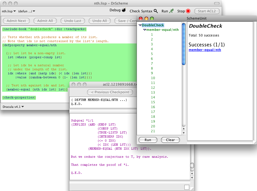Click the Undo Last button

click(x=73, y=21)
